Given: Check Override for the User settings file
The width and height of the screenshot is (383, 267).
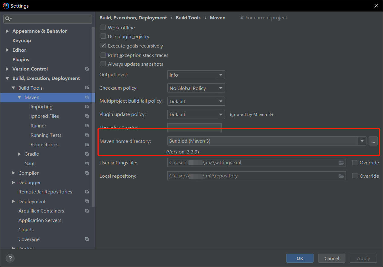Looking at the screenshot, I should pos(354,163).
